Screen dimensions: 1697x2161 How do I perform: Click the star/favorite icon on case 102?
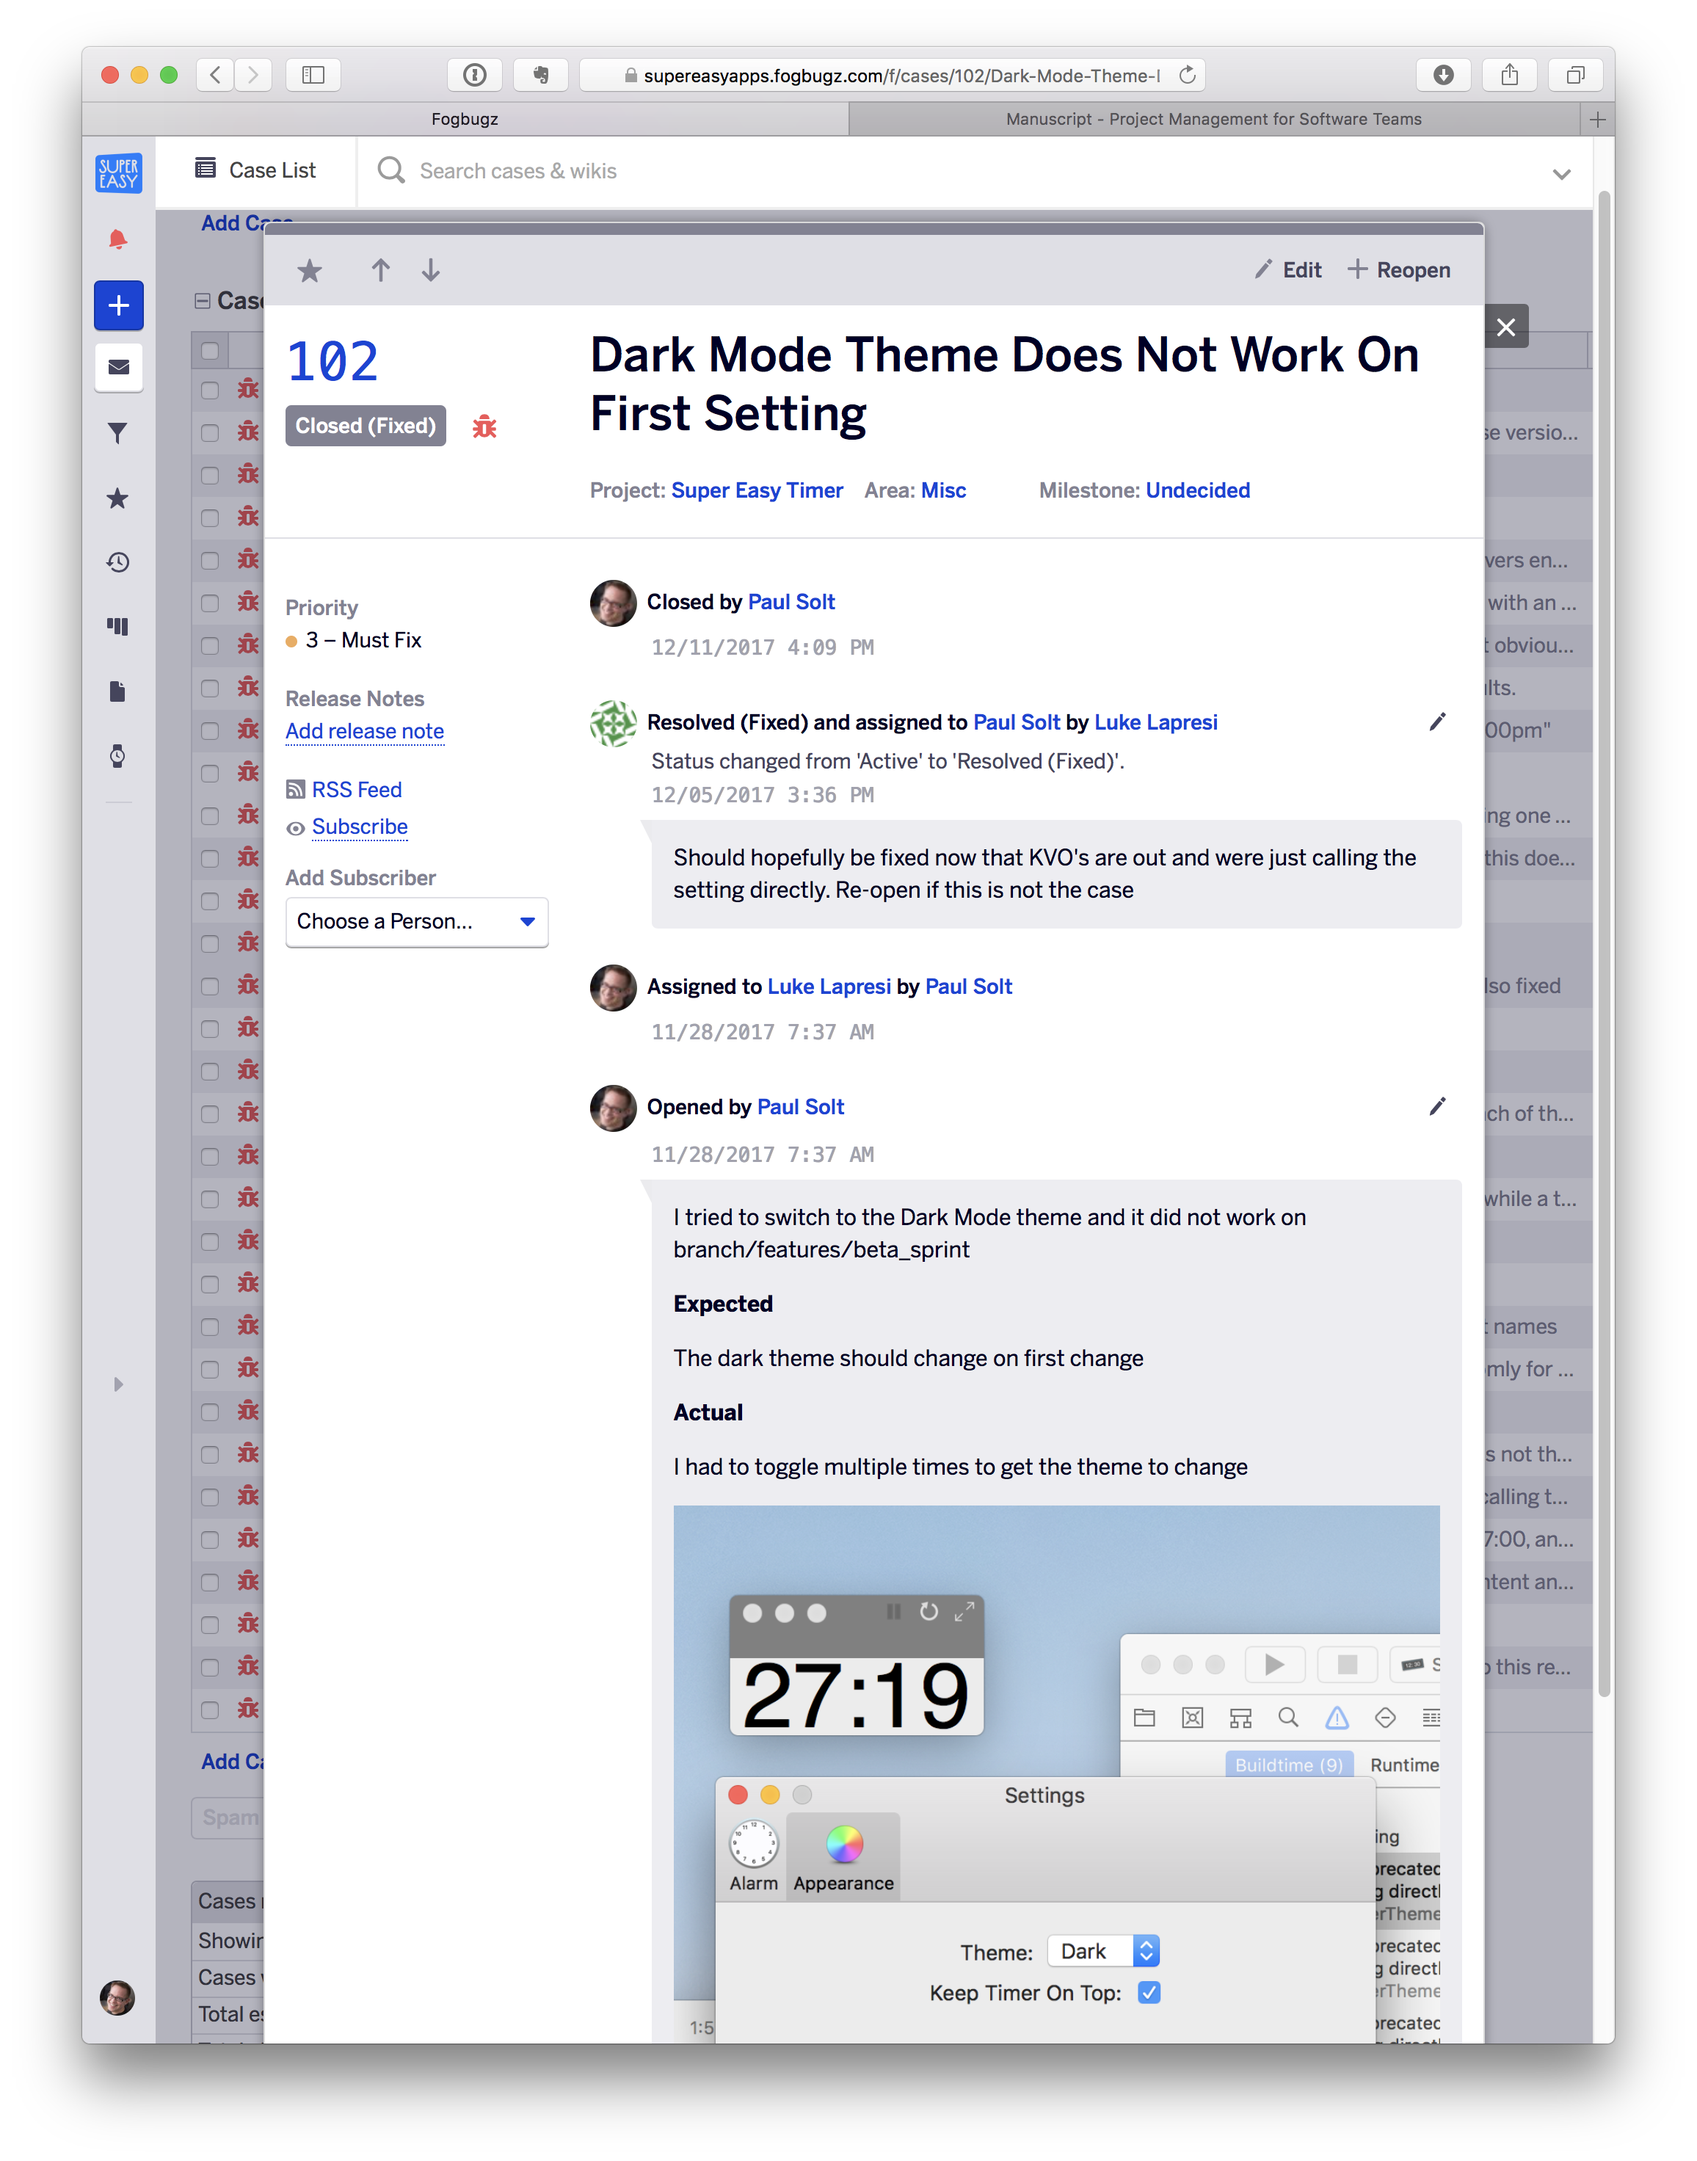point(310,270)
